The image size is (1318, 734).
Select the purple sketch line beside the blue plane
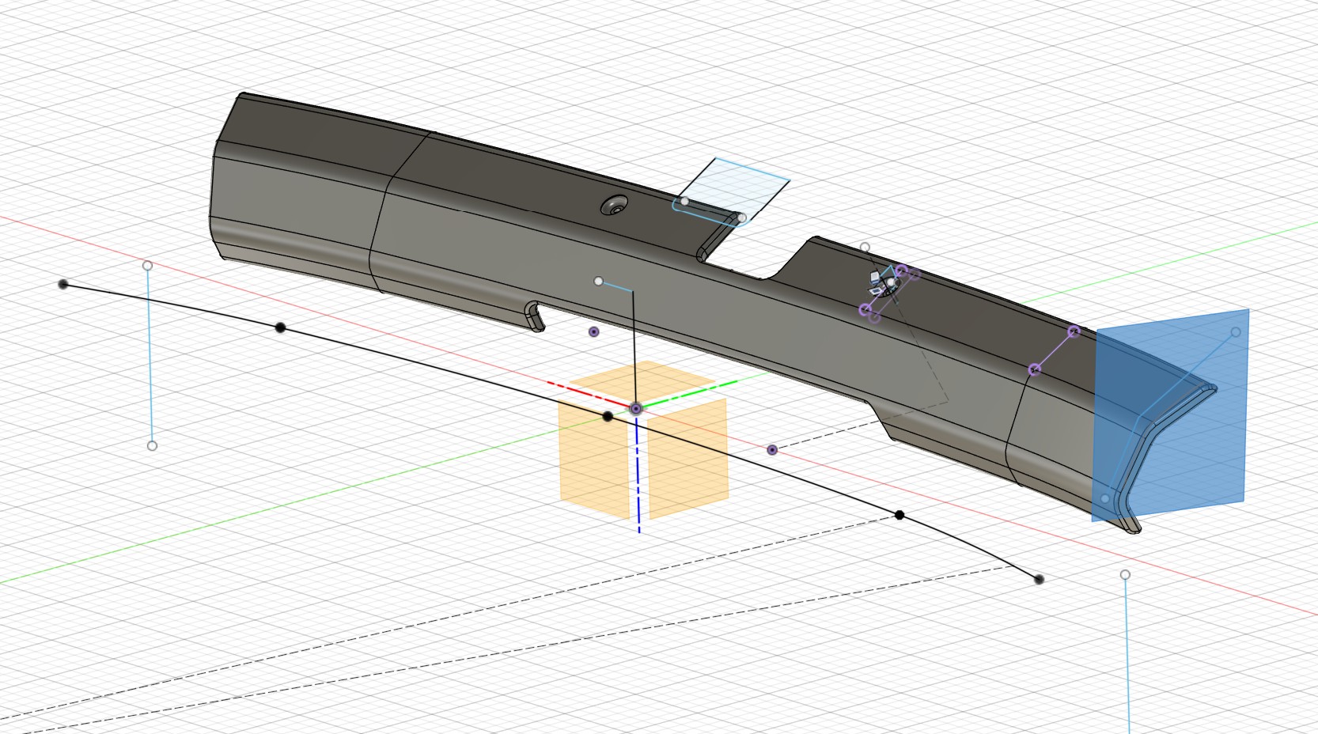[x=1054, y=350]
